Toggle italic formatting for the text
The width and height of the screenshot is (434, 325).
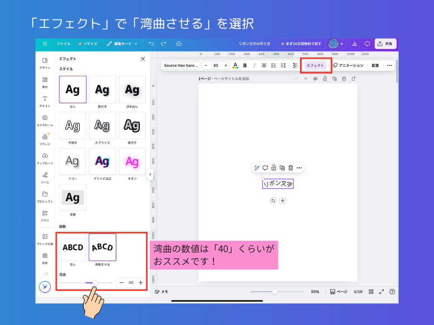pos(254,65)
